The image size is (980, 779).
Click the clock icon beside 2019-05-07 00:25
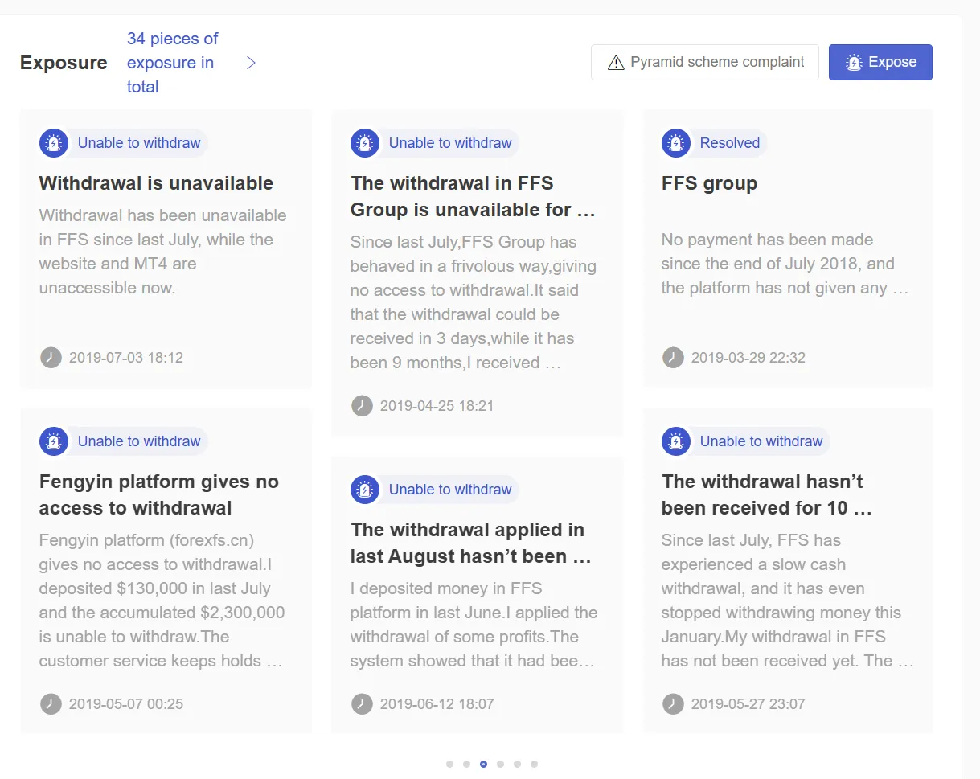pyautogui.click(x=51, y=704)
